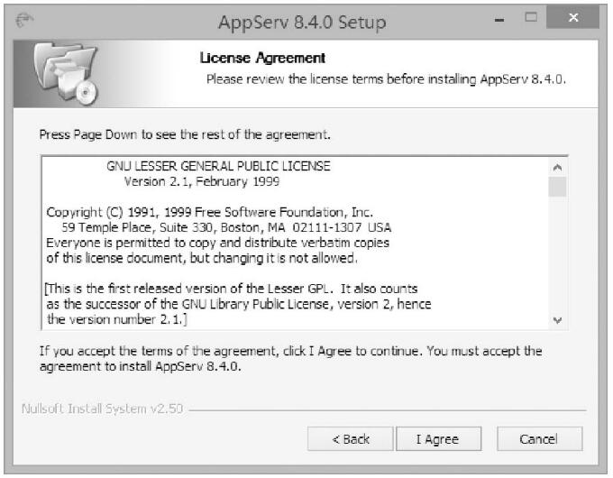Go back with the < Back button

[x=350, y=439]
